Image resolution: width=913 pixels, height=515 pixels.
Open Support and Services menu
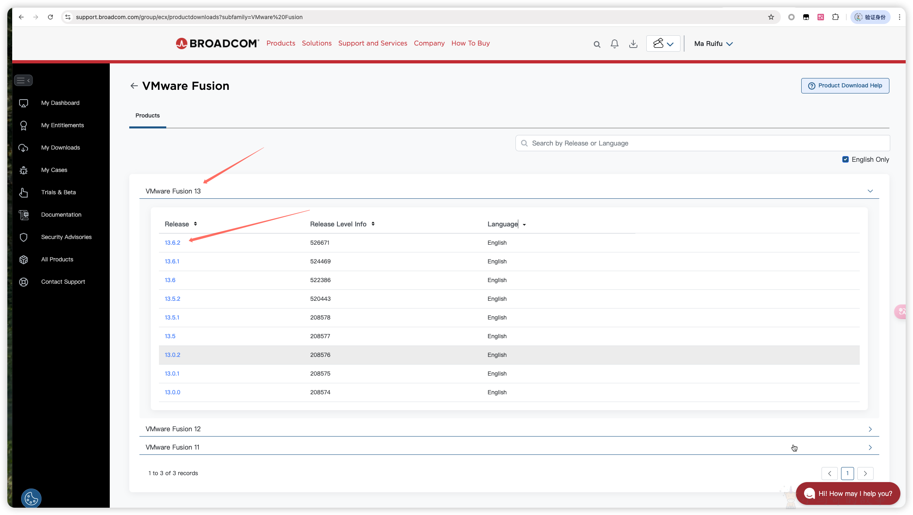pyautogui.click(x=373, y=43)
